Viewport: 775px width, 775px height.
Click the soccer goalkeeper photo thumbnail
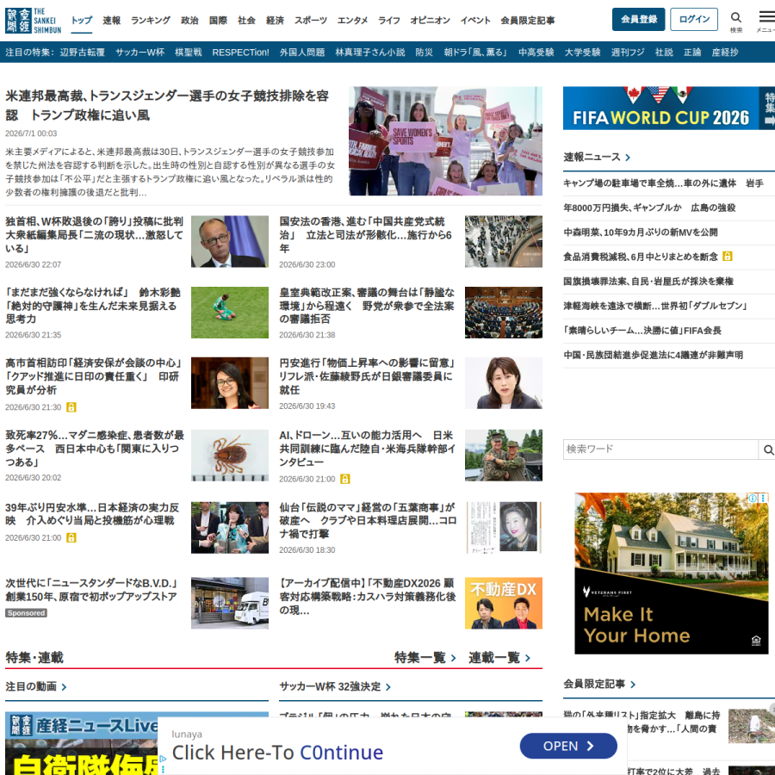tap(230, 313)
